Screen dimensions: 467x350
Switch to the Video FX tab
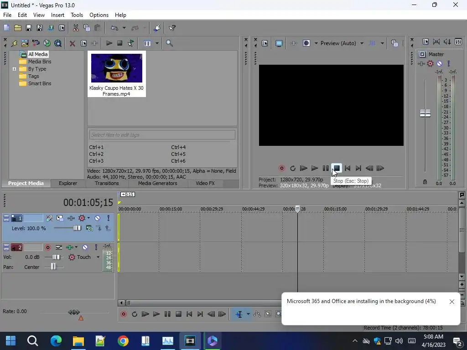pyautogui.click(x=205, y=183)
